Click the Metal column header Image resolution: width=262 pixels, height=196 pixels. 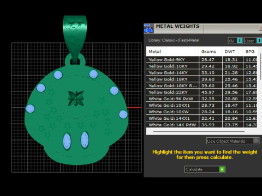[172, 52]
